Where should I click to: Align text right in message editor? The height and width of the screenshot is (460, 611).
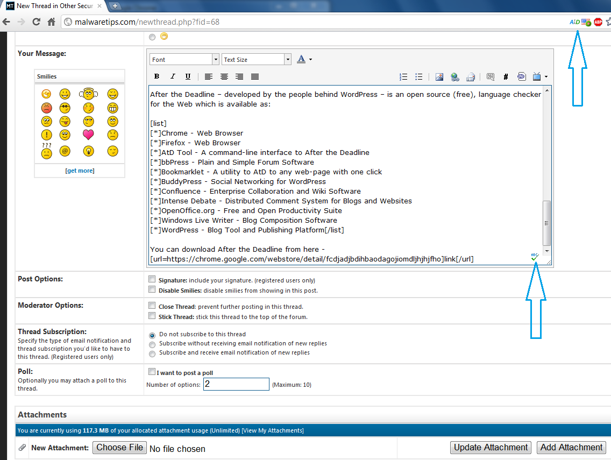pyautogui.click(x=239, y=76)
